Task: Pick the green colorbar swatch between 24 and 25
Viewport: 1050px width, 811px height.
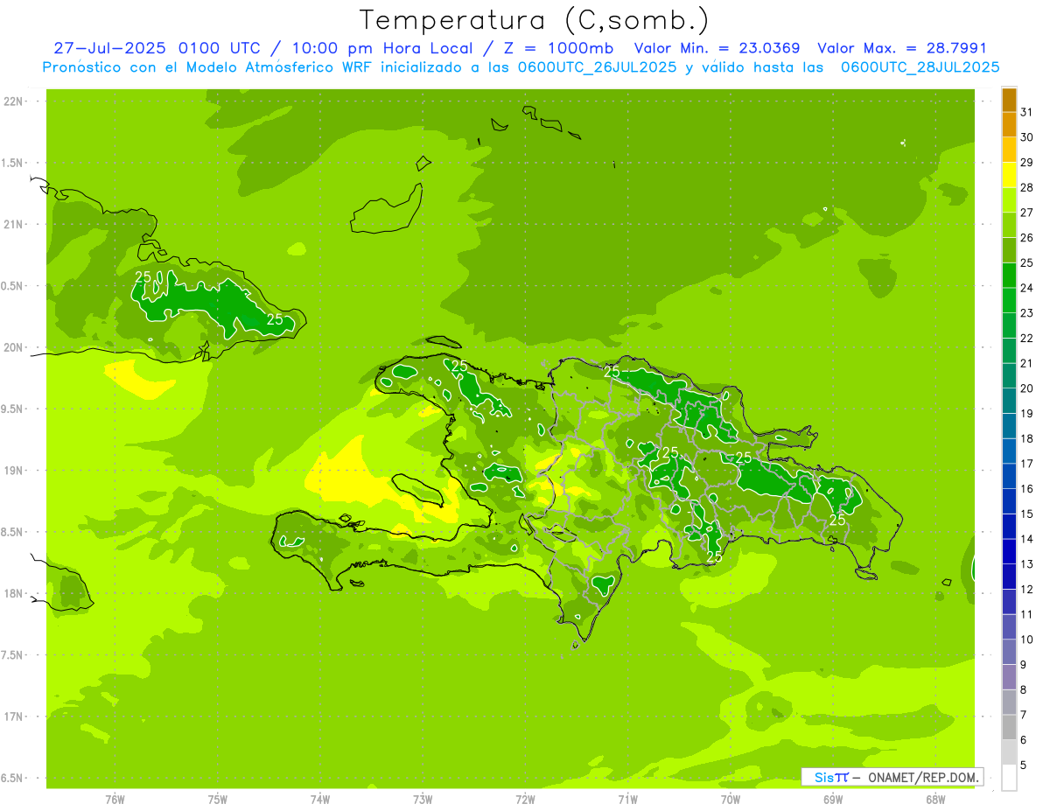Action: (x=1009, y=276)
